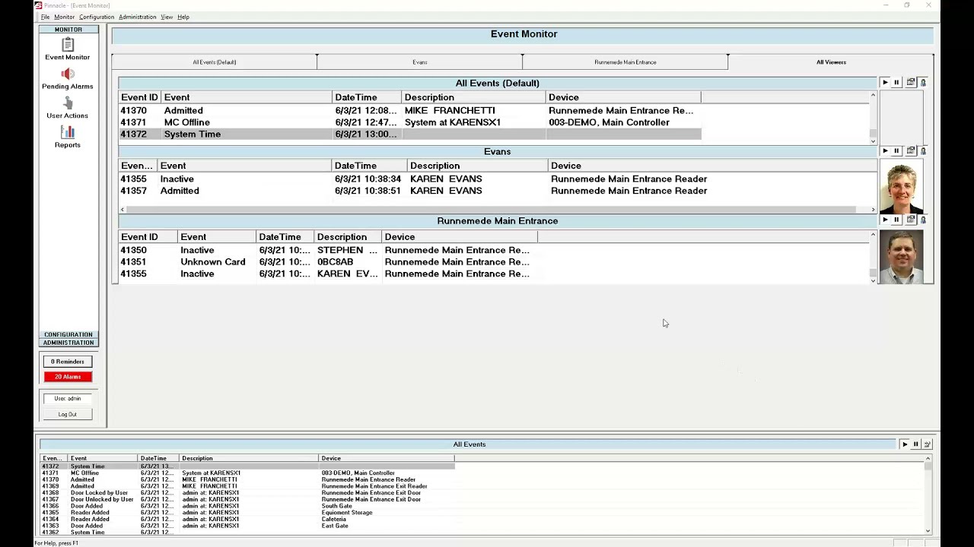Click the red 20 Alarms button
This screenshot has height=547, width=974.
click(68, 377)
